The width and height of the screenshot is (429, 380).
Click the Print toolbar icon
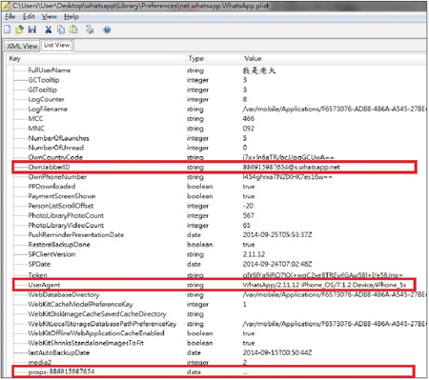[x=90, y=30]
